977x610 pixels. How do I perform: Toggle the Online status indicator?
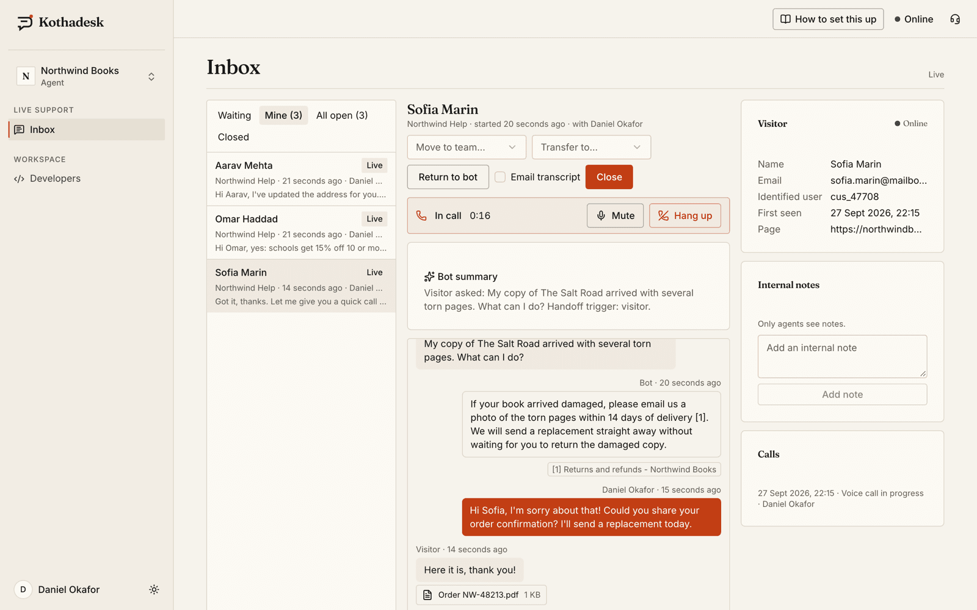[x=914, y=19]
